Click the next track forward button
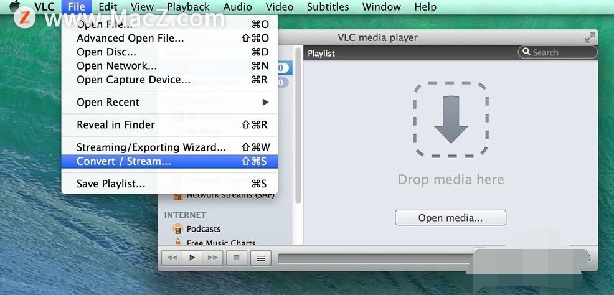 (212, 258)
